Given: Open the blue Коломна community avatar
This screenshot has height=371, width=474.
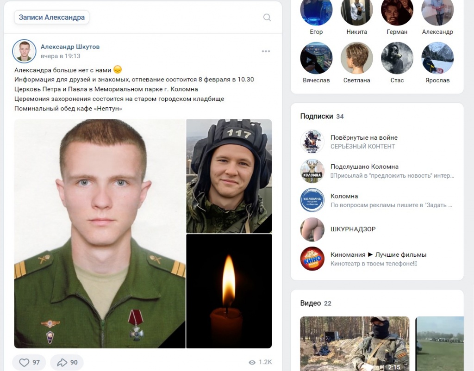Looking at the screenshot, I should coord(312,200).
